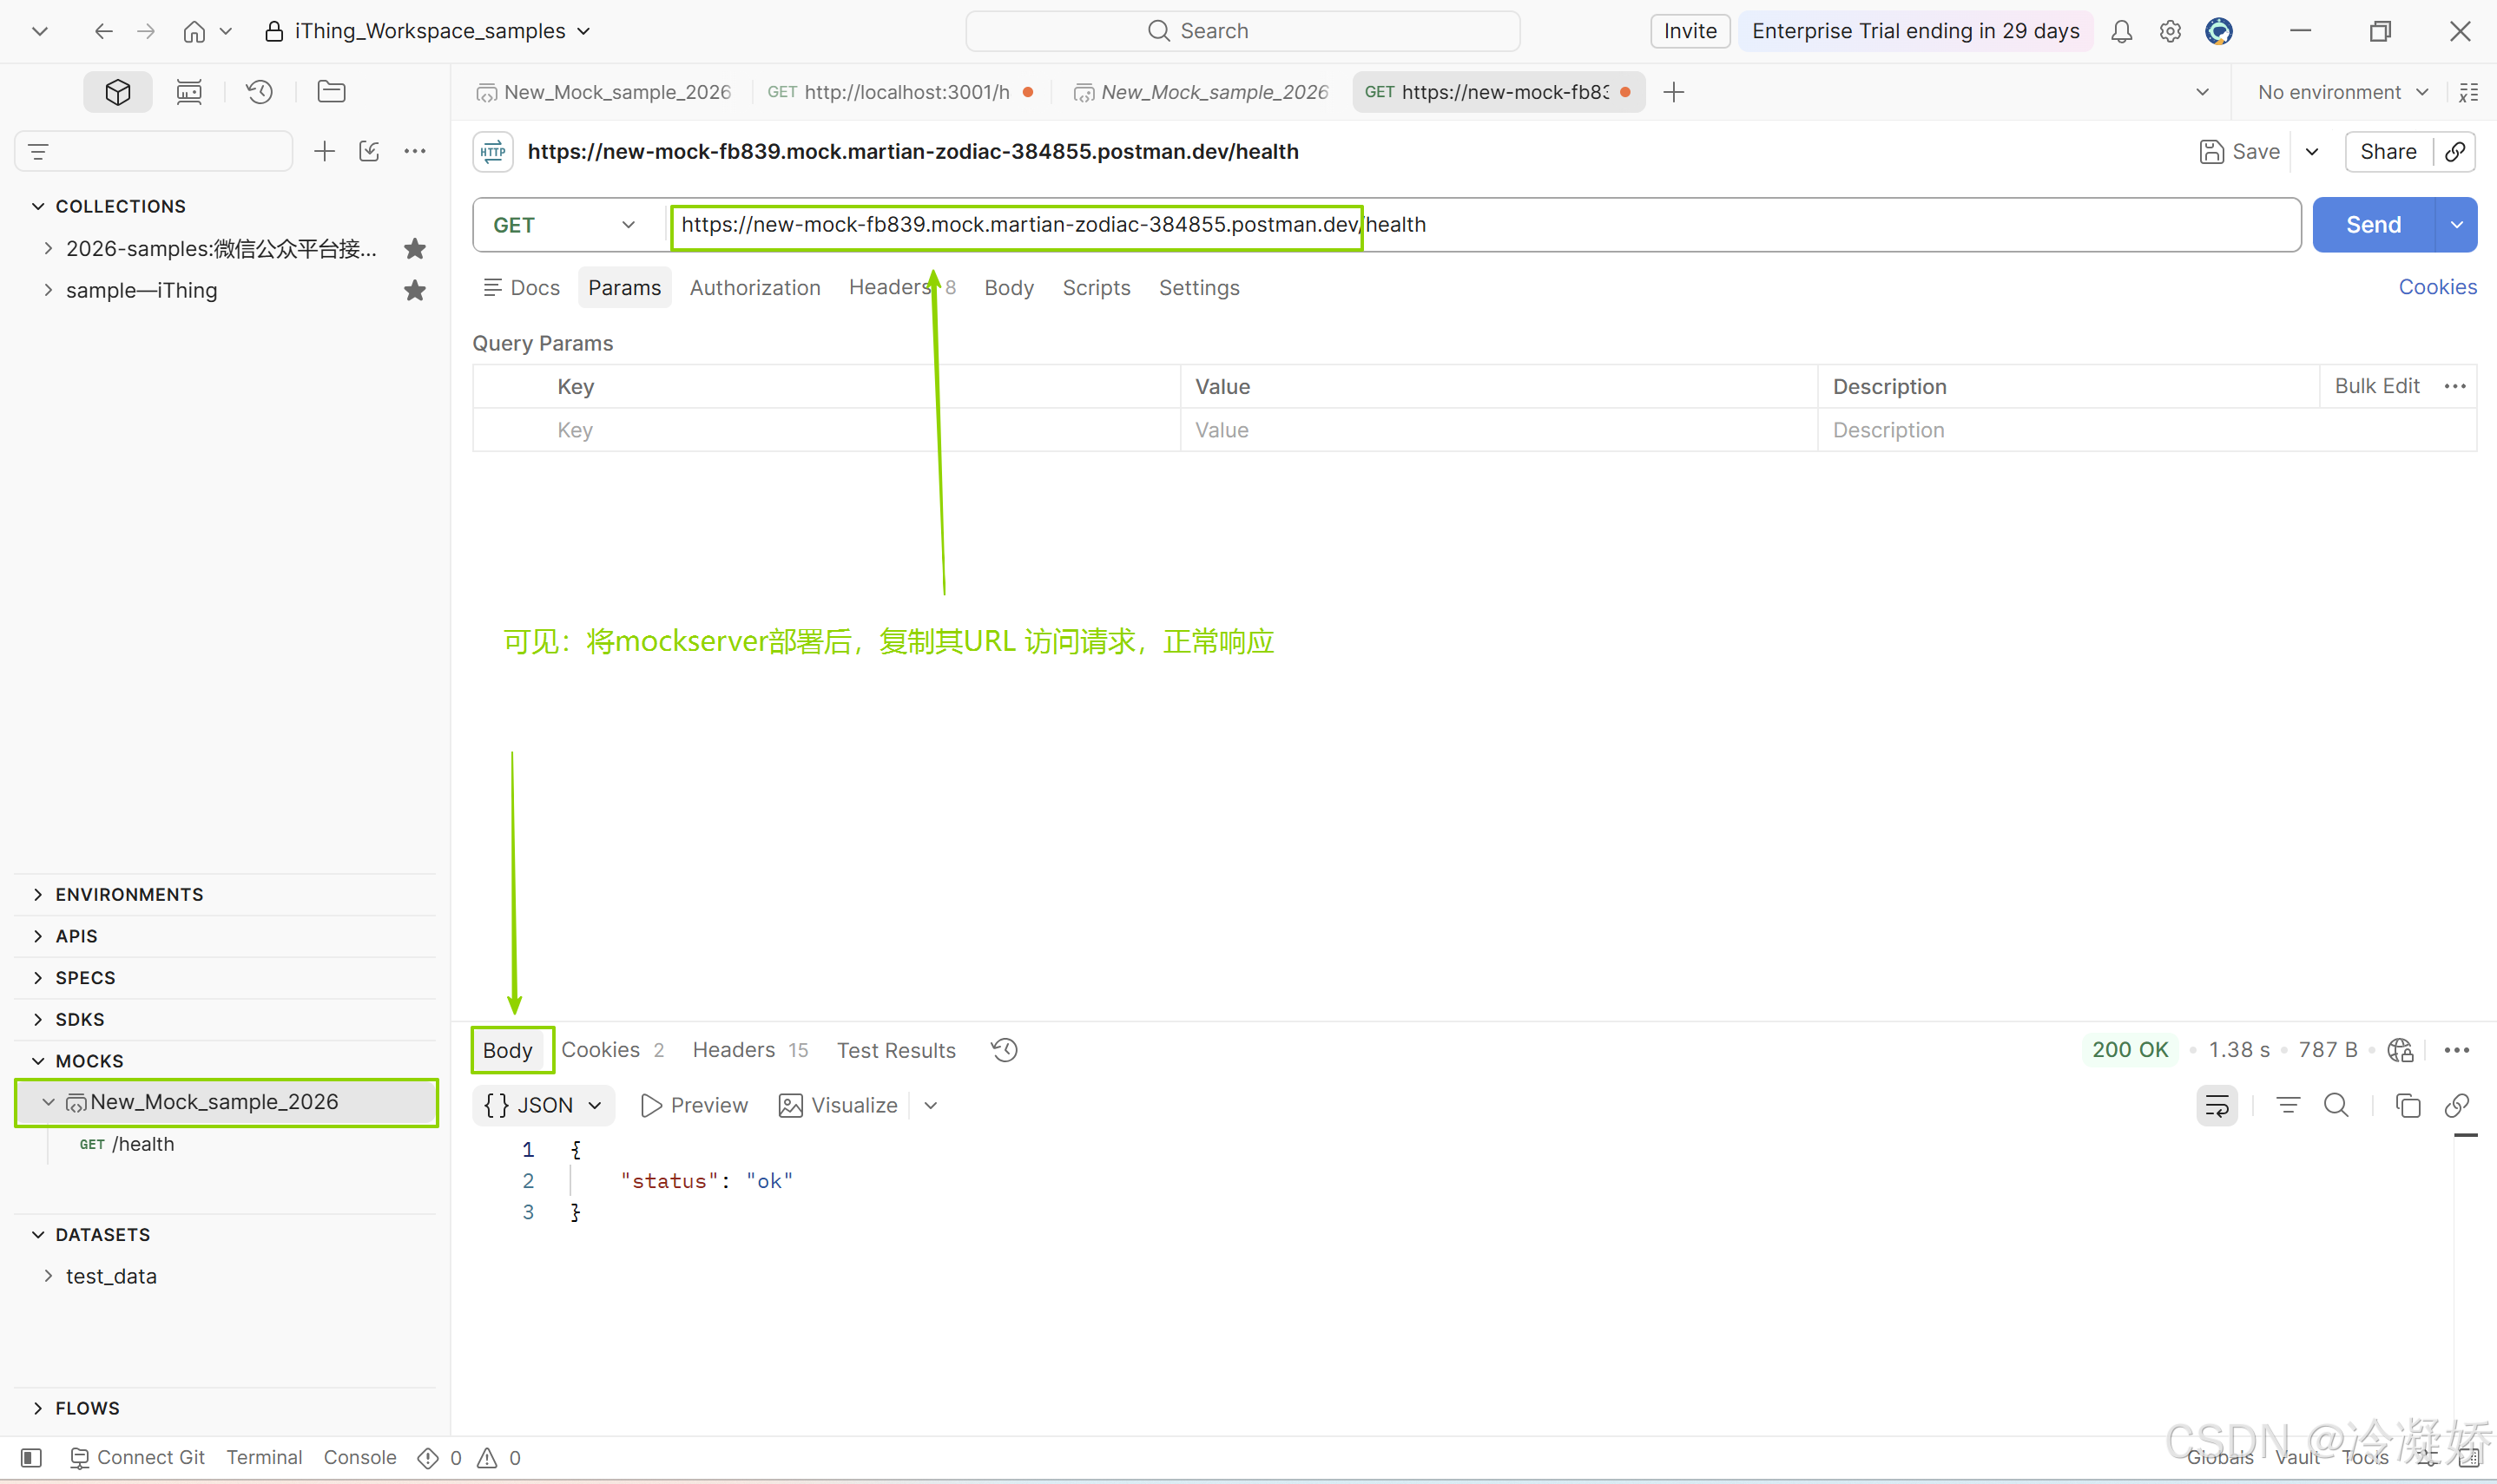Go forward with the right arrow icon

pos(146,31)
